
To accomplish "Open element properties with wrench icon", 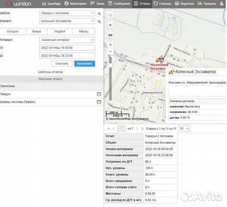I will [x=99, y=22].
